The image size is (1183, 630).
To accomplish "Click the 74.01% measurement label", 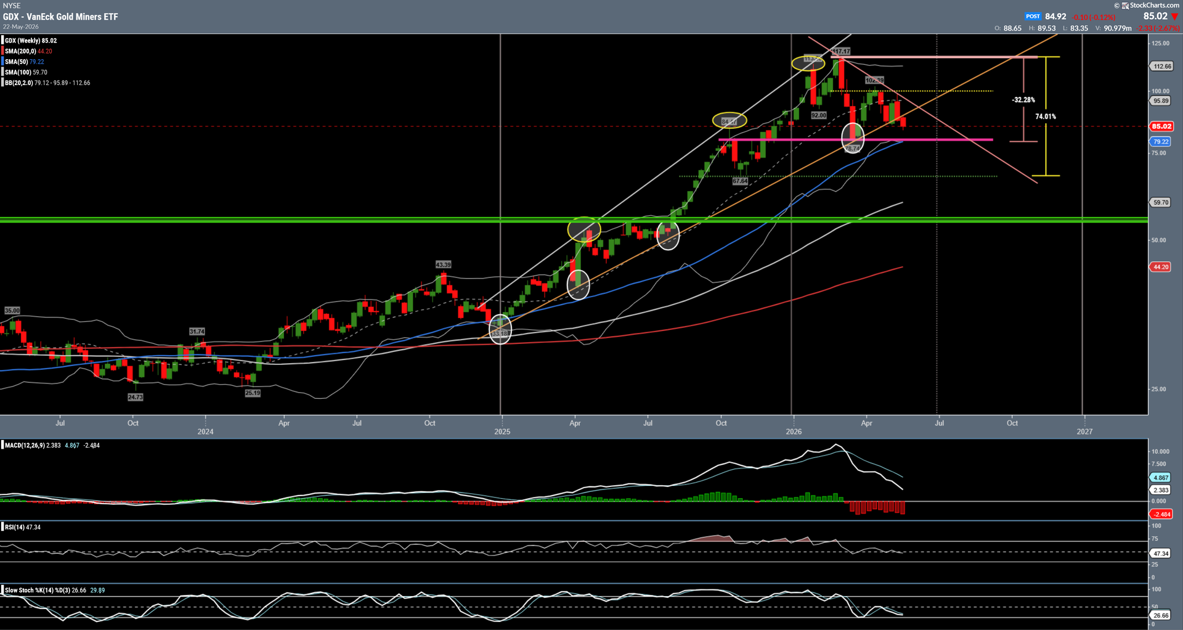I will pyautogui.click(x=1046, y=117).
